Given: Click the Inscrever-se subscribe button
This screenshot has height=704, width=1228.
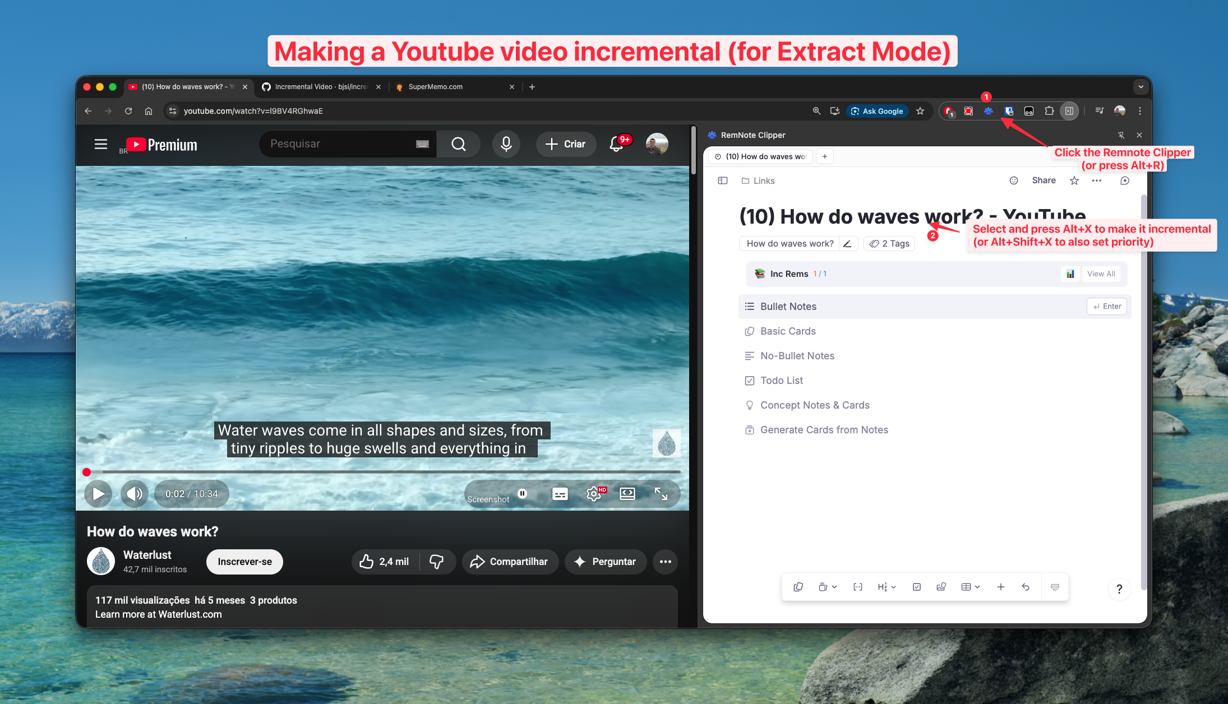Looking at the screenshot, I should pyautogui.click(x=244, y=562).
